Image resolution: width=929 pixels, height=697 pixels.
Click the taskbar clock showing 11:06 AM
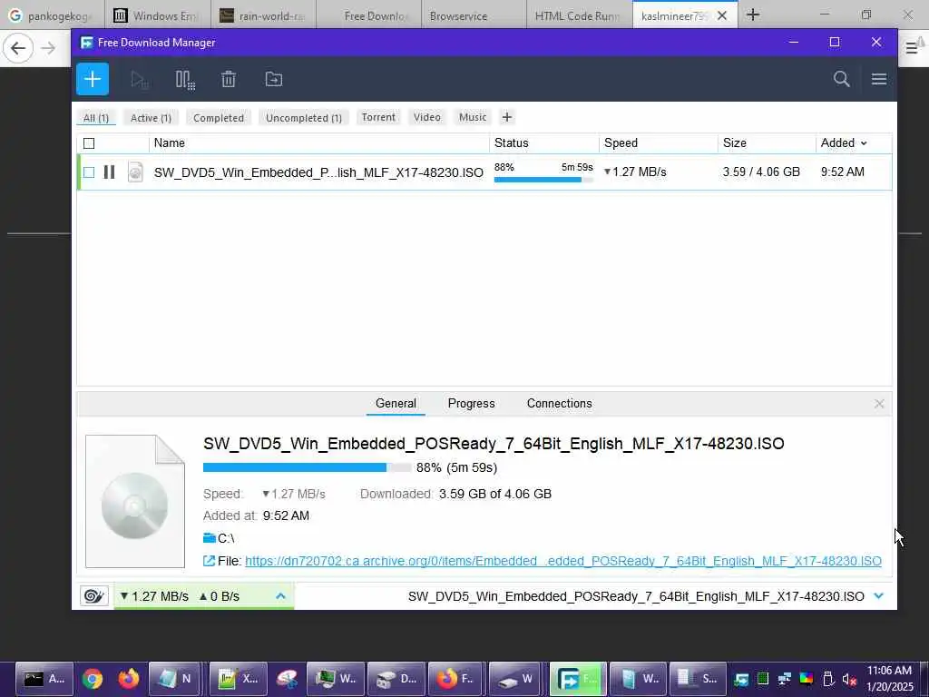tap(889, 679)
